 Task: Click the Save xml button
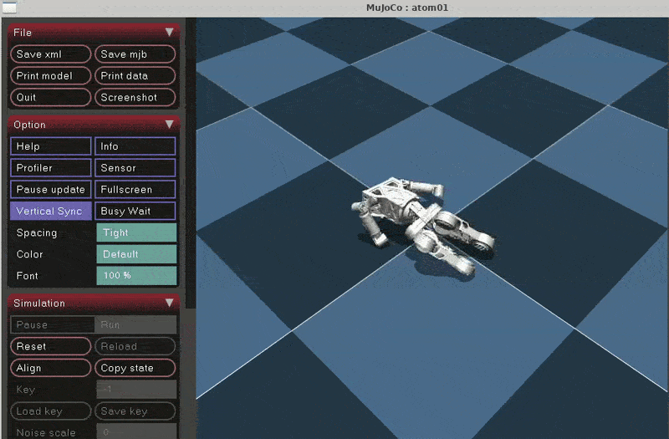coord(50,54)
